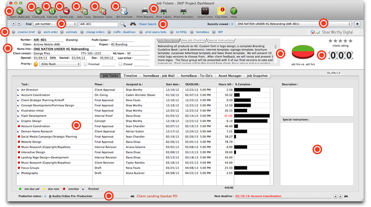The image size is (371, 207).
Task: Expand the Find job number dropdown
Action: click(54, 24)
